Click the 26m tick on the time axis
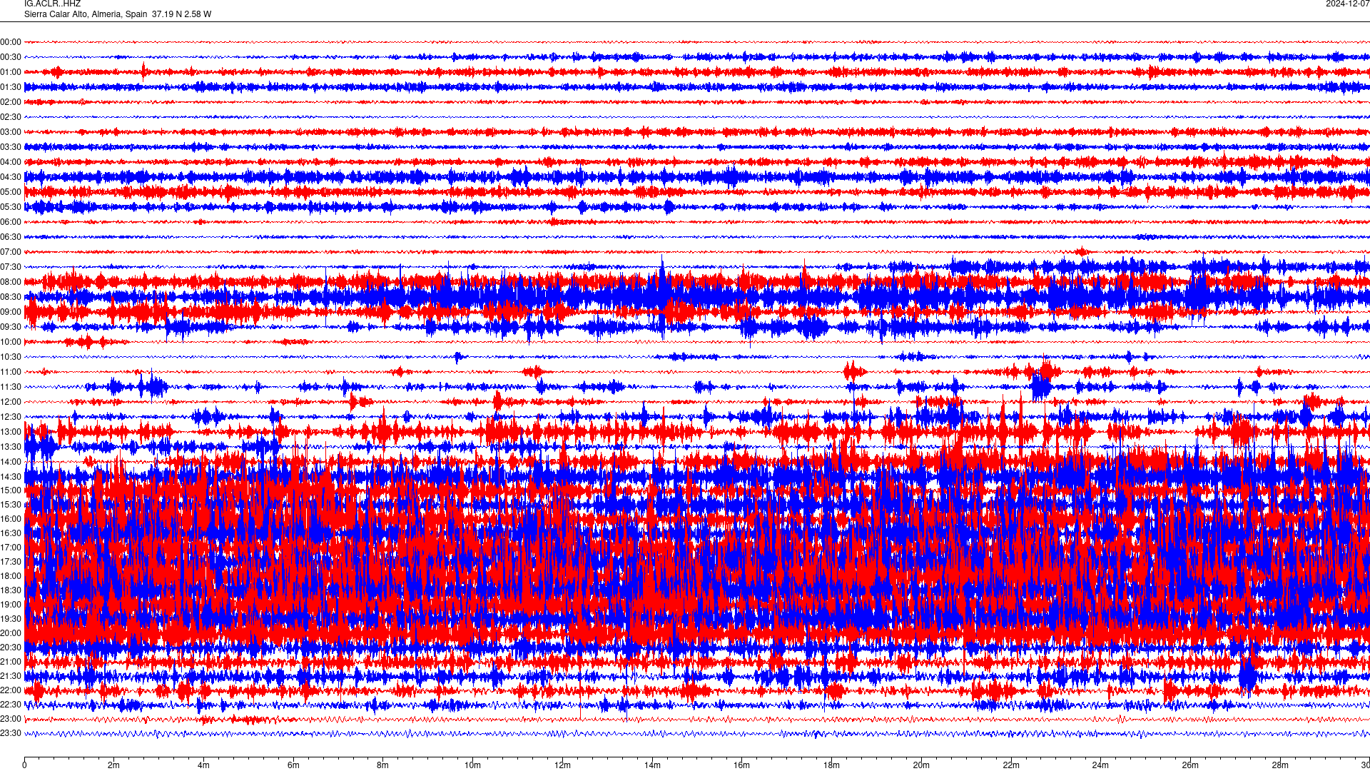Viewport: 1370px width, 771px height. pos(1190,765)
